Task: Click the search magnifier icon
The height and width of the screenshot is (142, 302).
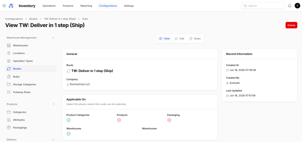Action: (x=245, y=6)
